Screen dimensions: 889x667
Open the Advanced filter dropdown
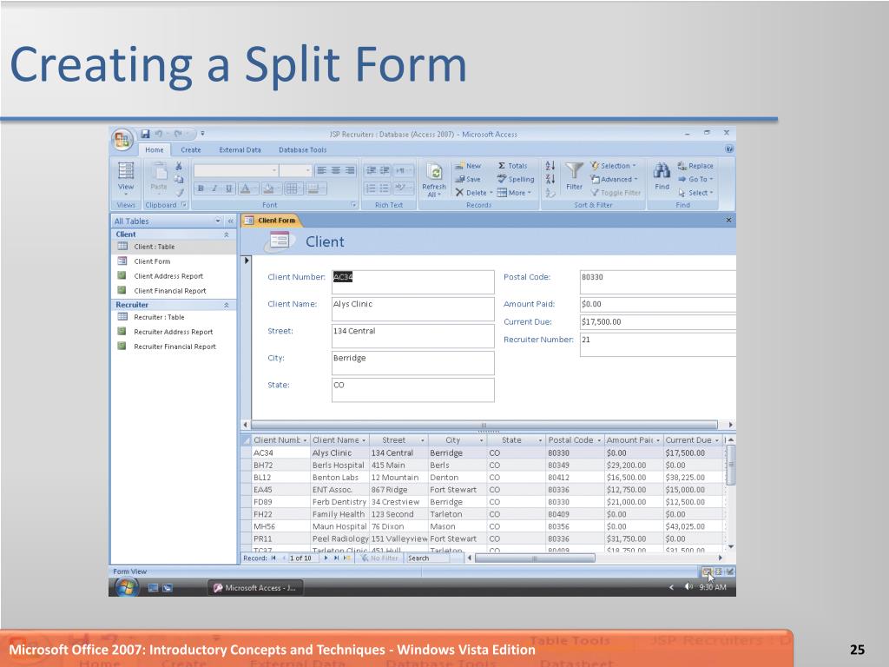[614, 179]
